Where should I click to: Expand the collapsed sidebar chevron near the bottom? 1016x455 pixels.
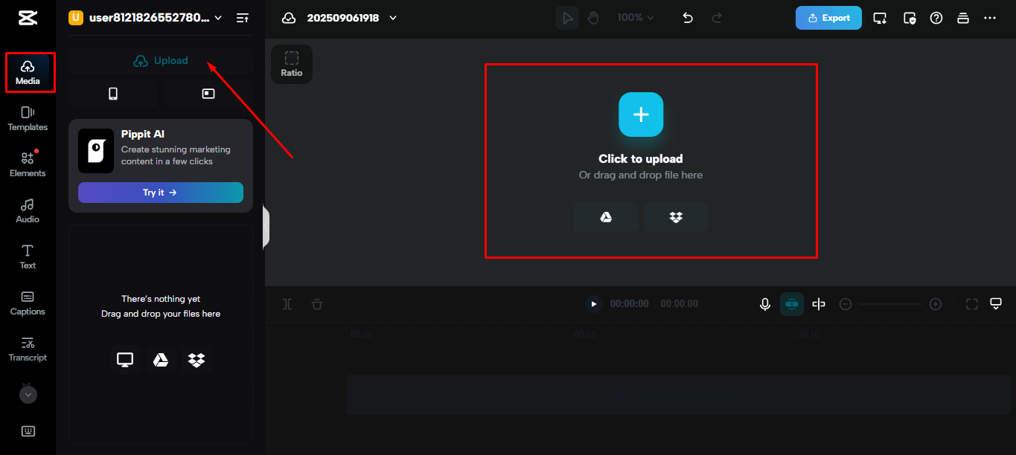28,394
